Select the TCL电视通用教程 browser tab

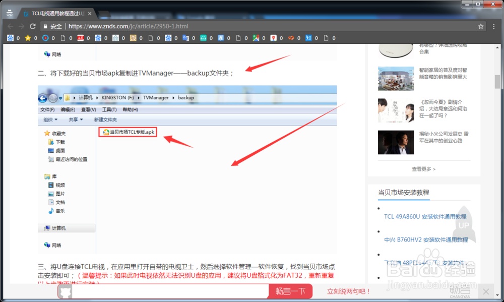[56, 14]
